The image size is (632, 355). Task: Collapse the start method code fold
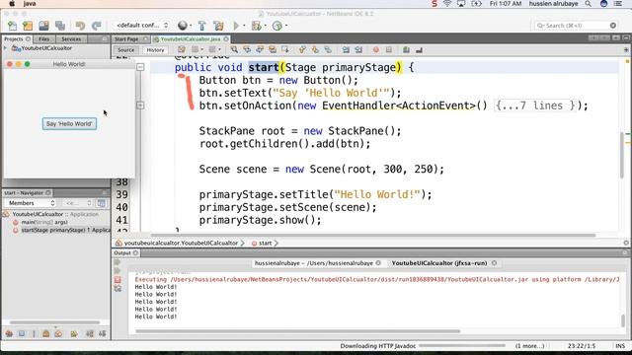point(140,67)
